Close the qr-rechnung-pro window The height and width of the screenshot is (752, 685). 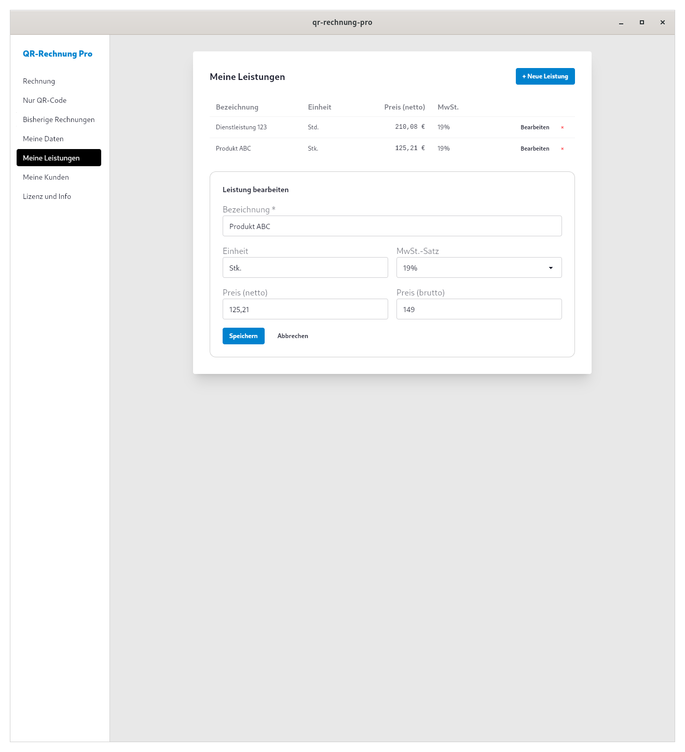pos(663,22)
